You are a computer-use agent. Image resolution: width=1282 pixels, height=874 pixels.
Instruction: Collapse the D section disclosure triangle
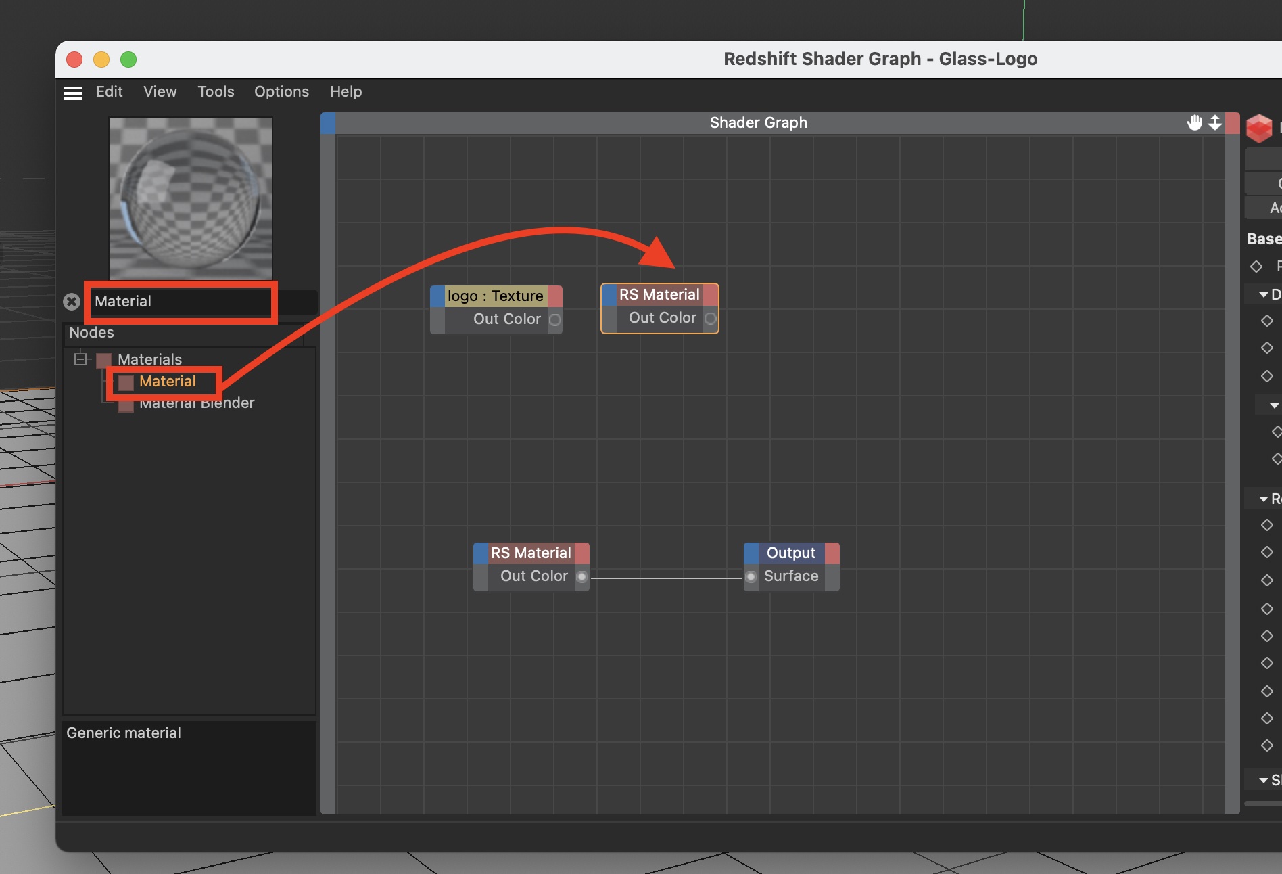(1263, 295)
